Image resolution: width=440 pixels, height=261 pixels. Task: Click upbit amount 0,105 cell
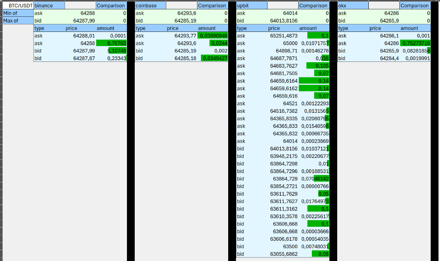click(x=314, y=66)
